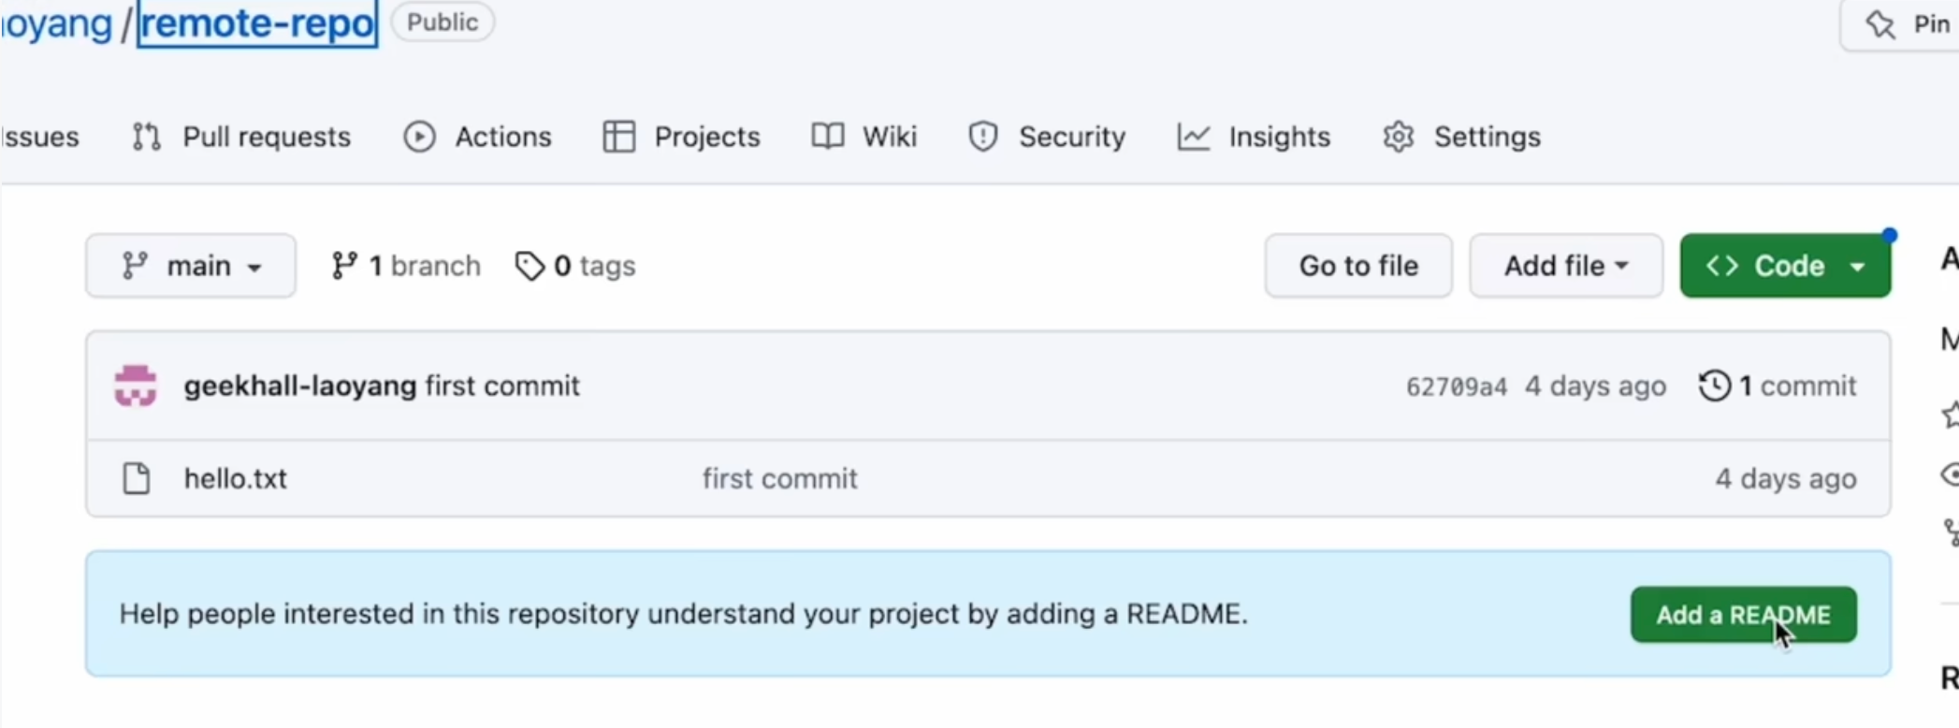The image size is (1959, 728).
Task: Click the shield icon on Security tab
Action: (x=982, y=137)
